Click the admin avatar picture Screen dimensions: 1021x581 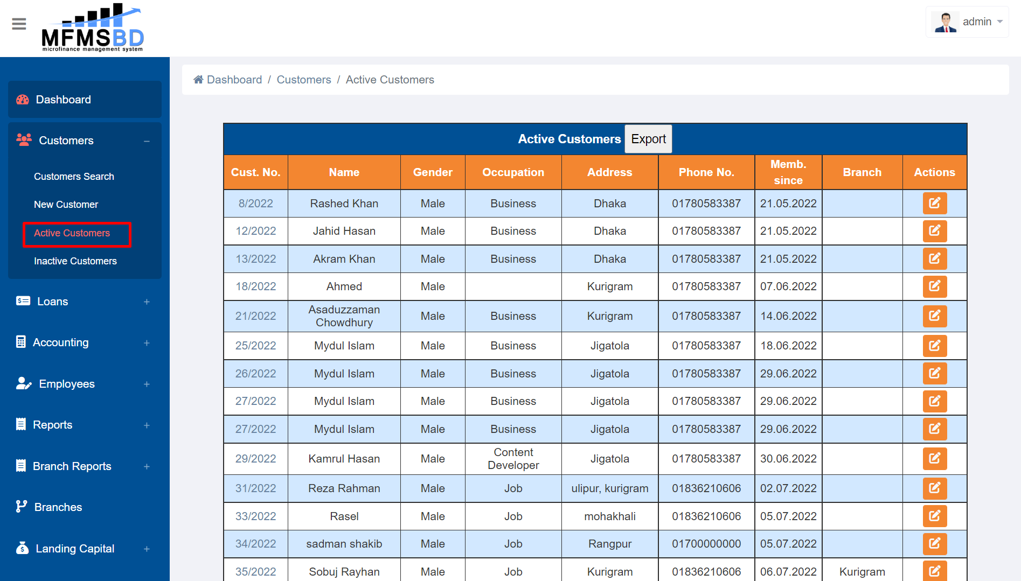point(946,22)
